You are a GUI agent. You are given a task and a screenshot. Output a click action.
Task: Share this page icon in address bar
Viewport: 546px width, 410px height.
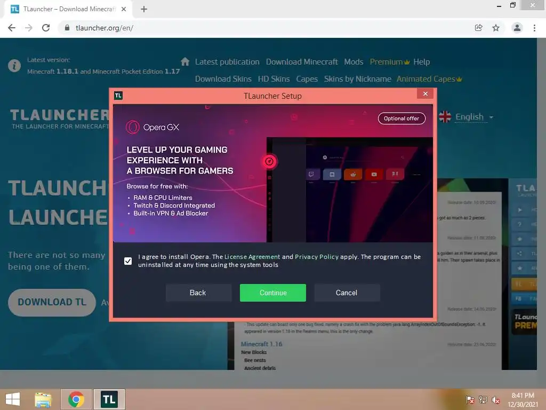tap(479, 28)
